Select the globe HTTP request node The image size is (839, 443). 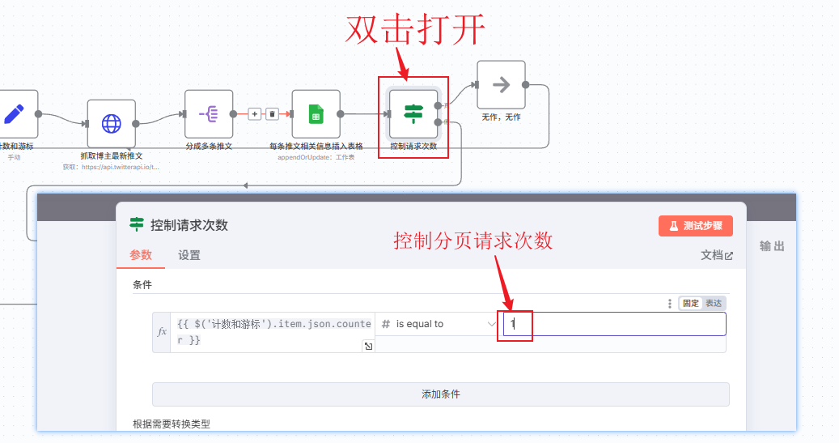(112, 124)
